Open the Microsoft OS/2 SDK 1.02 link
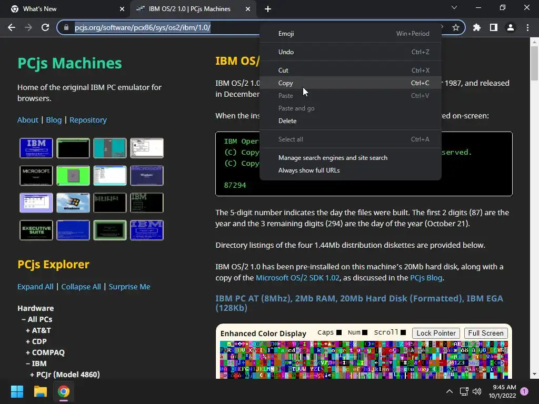Screen dimensions: 539x404 [297, 278]
